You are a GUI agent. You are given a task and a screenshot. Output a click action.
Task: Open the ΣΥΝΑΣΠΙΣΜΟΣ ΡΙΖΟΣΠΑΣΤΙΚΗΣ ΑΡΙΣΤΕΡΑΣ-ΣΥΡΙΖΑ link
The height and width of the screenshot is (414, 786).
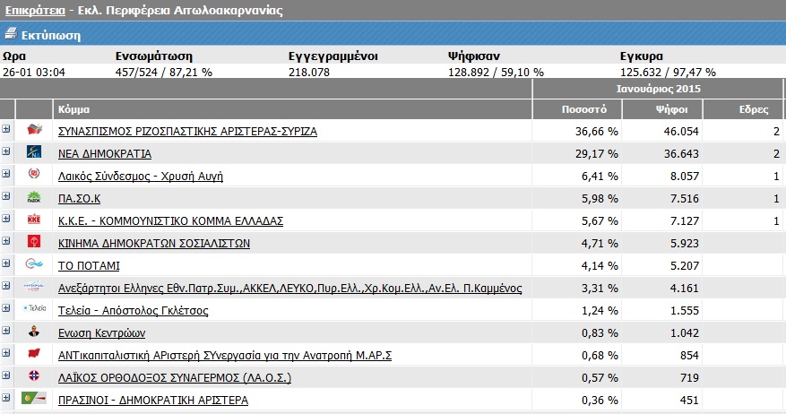point(187,132)
